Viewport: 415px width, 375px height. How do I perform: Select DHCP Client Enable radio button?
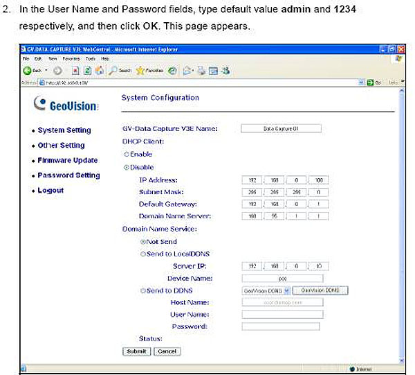127,154
